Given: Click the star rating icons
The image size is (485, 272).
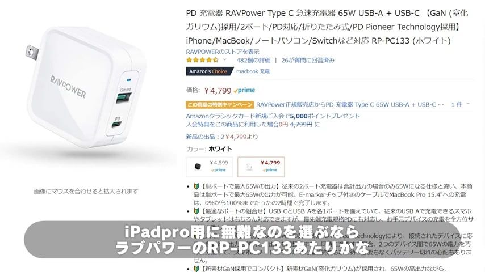Looking at the screenshot, I should pos(202,60).
